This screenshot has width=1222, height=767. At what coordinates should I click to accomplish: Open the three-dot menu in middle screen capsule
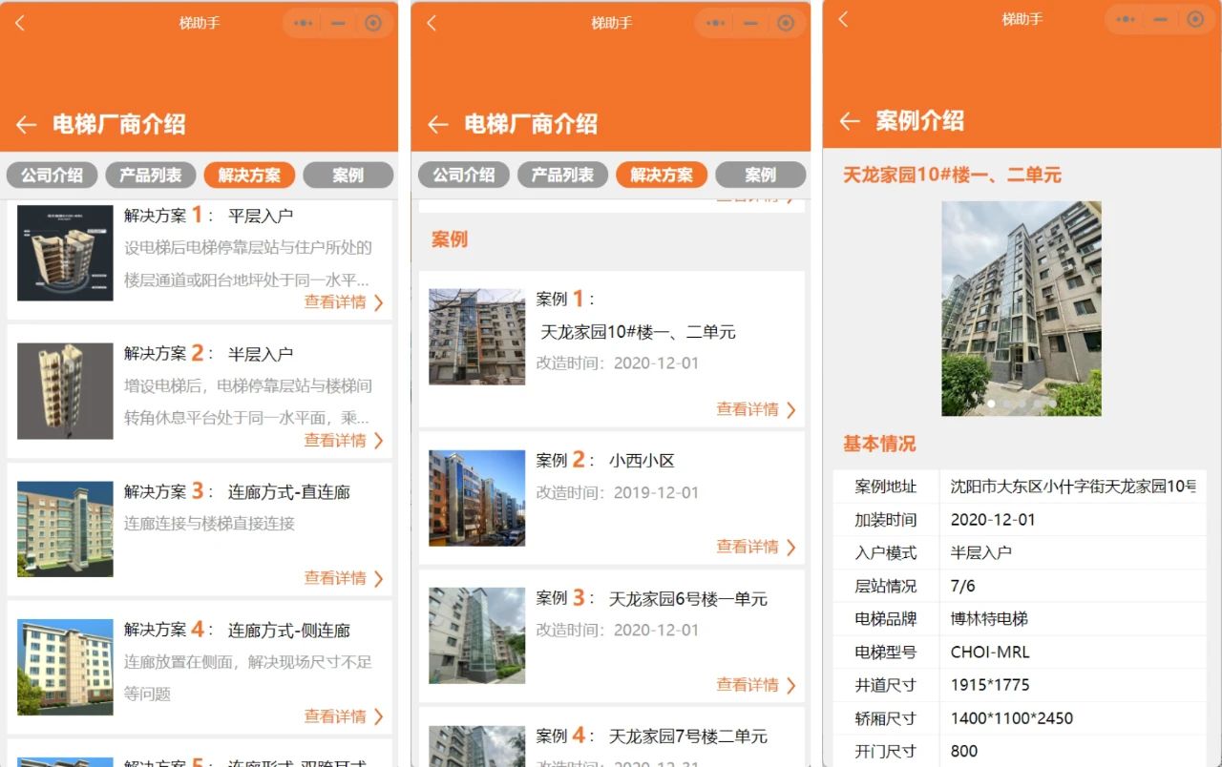tap(716, 23)
